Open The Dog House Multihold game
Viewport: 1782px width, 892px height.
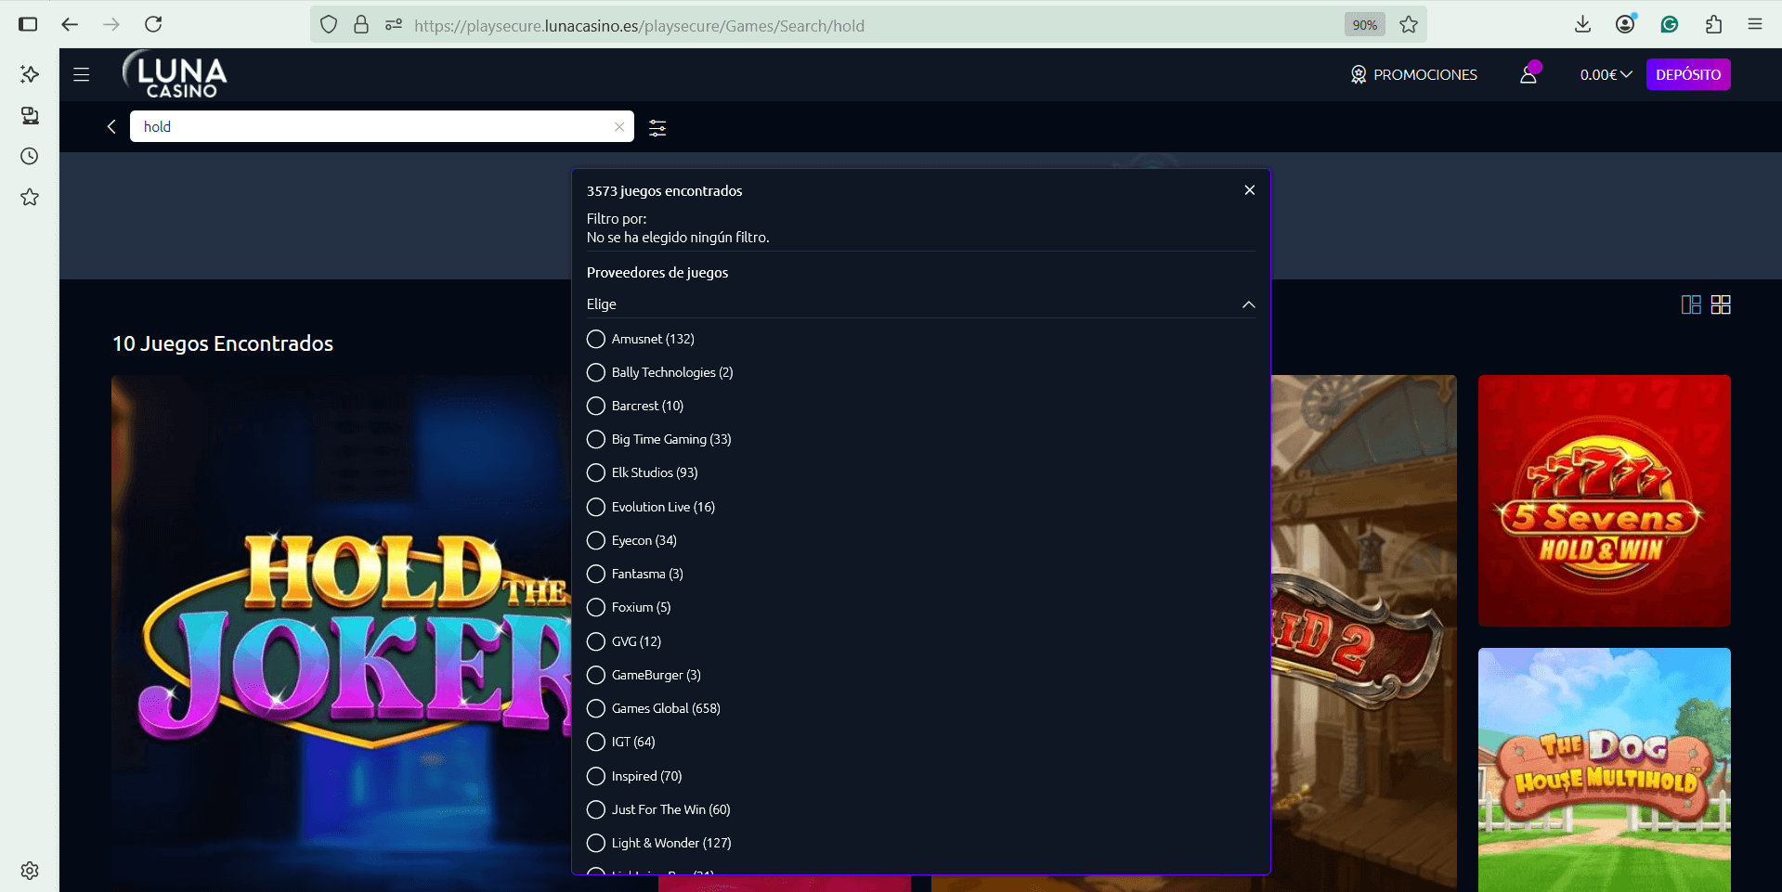pyautogui.click(x=1604, y=769)
